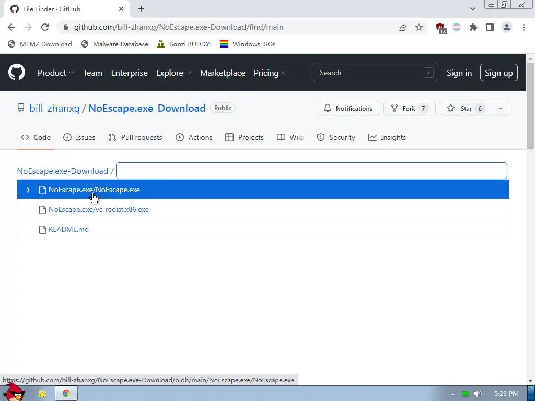Open the Angry Birds Start button
Screen dimensions: 535x401
pyautogui.click(x=14, y=393)
